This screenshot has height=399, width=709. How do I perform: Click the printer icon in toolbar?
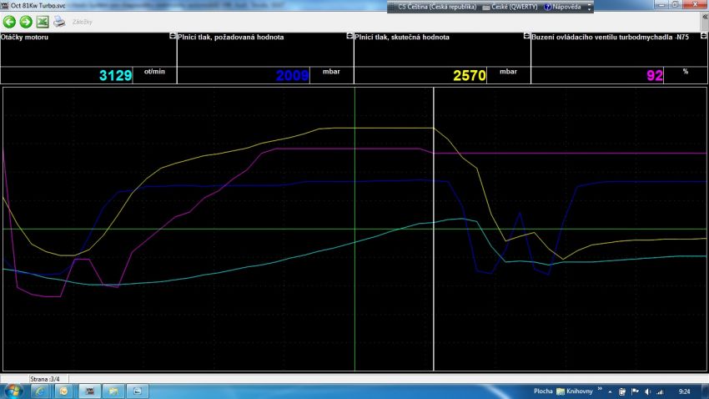tap(59, 22)
